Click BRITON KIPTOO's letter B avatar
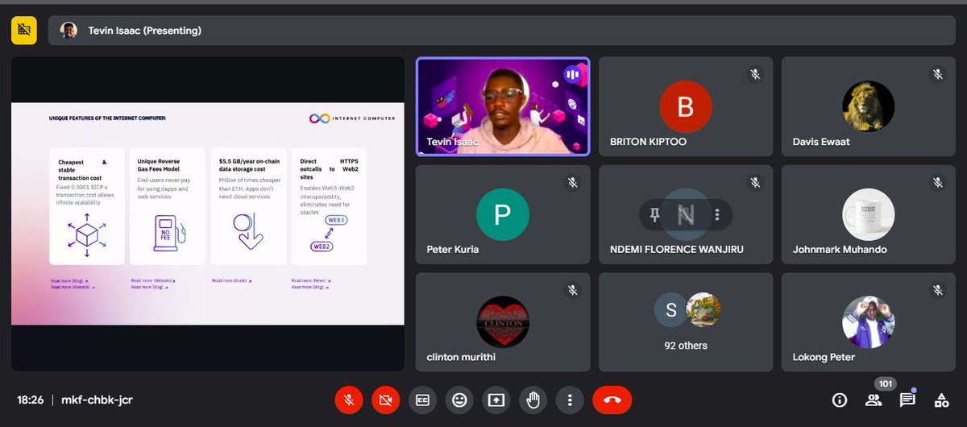The image size is (967, 427). tap(686, 106)
